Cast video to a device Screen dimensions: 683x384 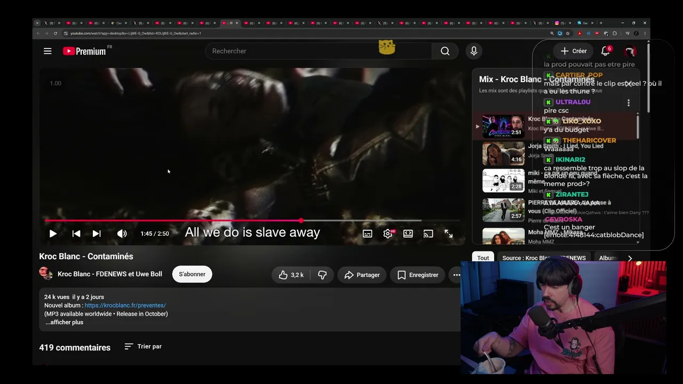point(428,234)
